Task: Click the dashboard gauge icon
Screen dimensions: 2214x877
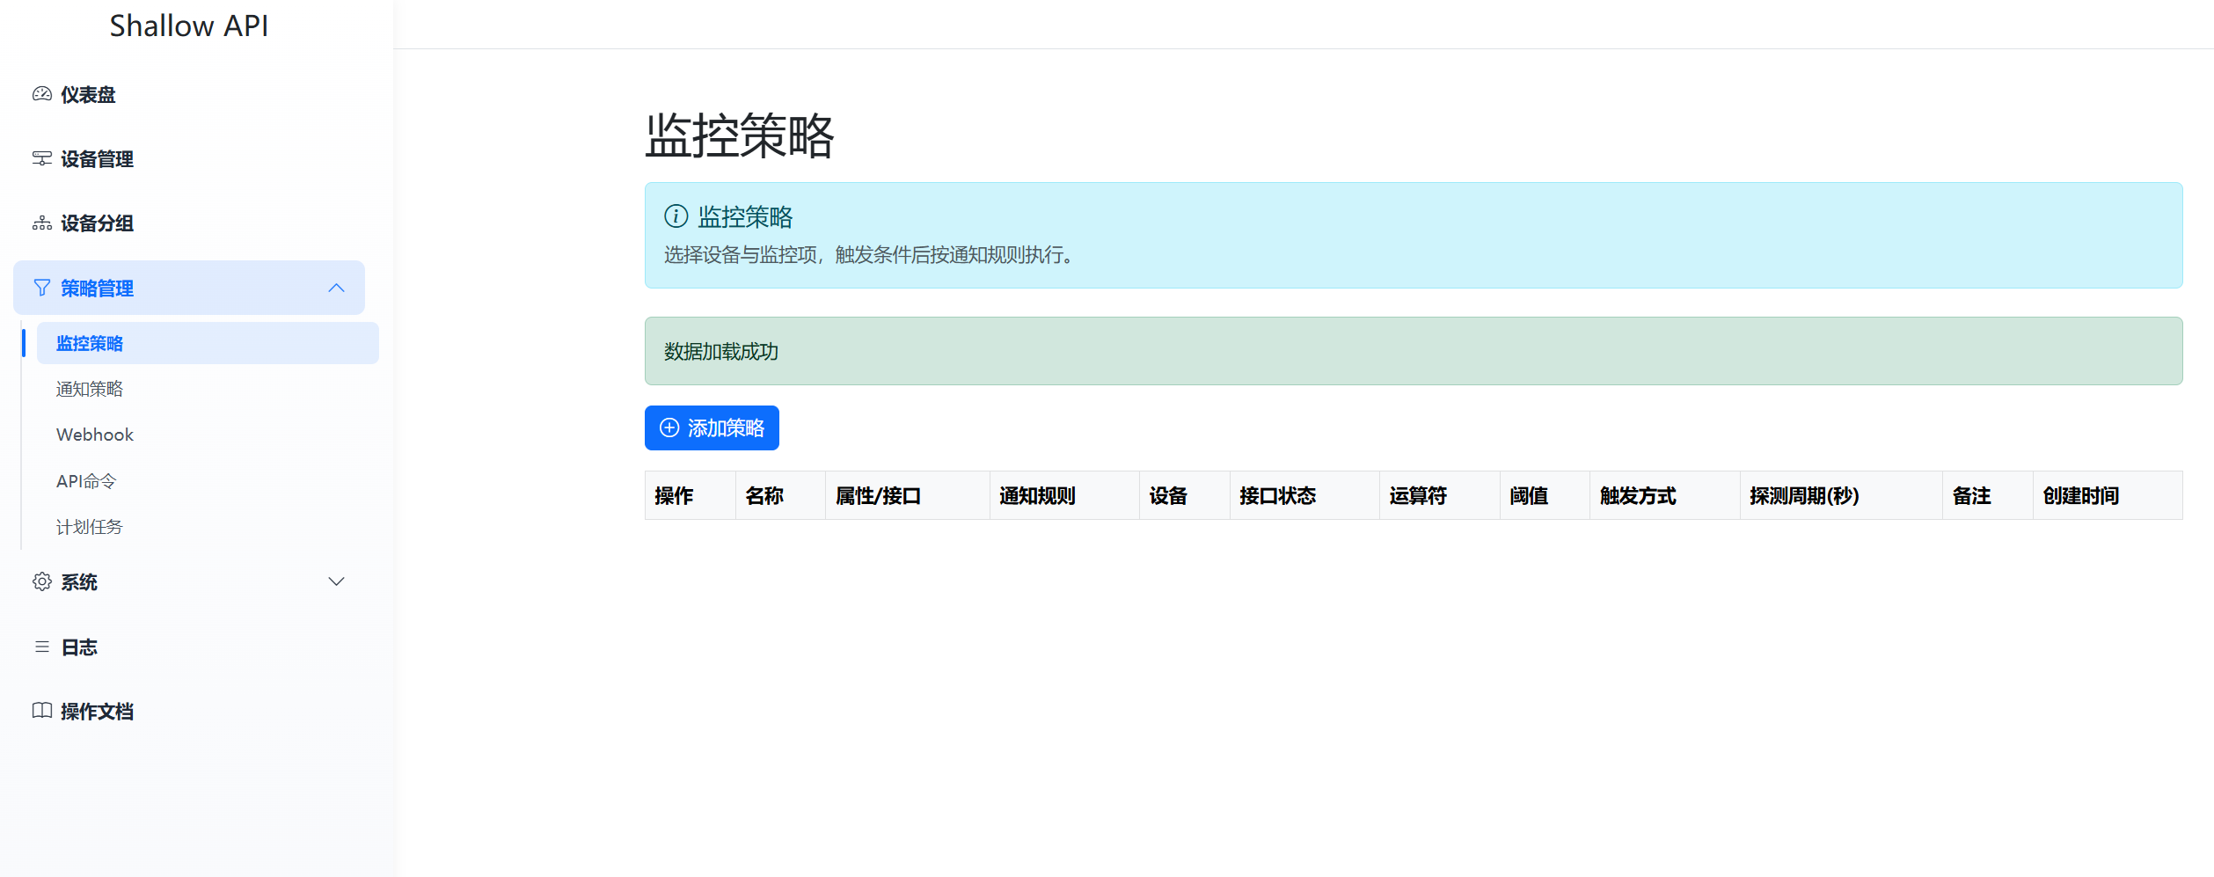Action: [x=41, y=94]
